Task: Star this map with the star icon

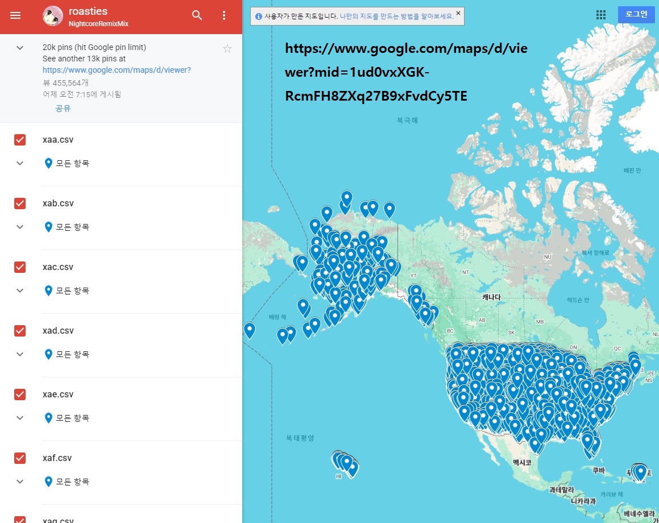Action: pos(227,49)
